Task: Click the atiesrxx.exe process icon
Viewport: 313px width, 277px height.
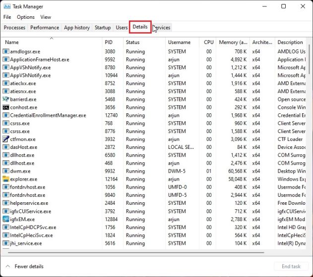Action: point(6,92)
